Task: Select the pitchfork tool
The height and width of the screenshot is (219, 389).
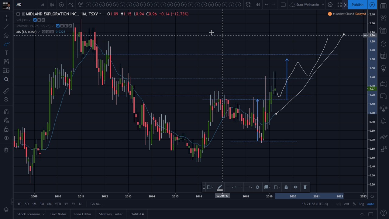Action: [6, 36]
